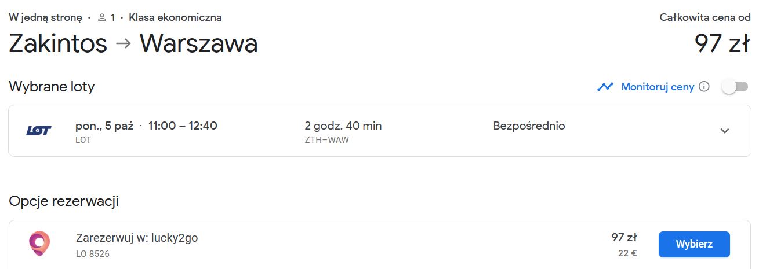Click the LOT airline logo
Image resolution: width=759 pixels, height=269 pixels.
click(39, 131)
